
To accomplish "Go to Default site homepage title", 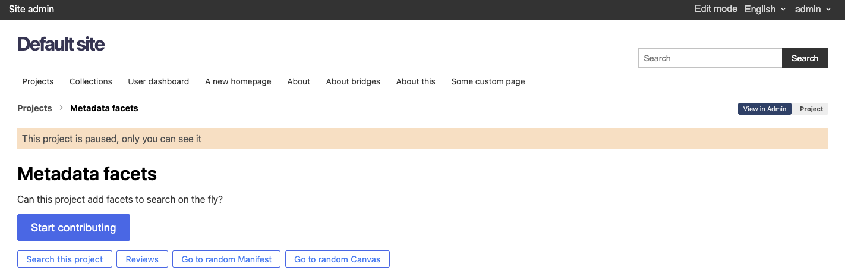I will coord(61,44).
